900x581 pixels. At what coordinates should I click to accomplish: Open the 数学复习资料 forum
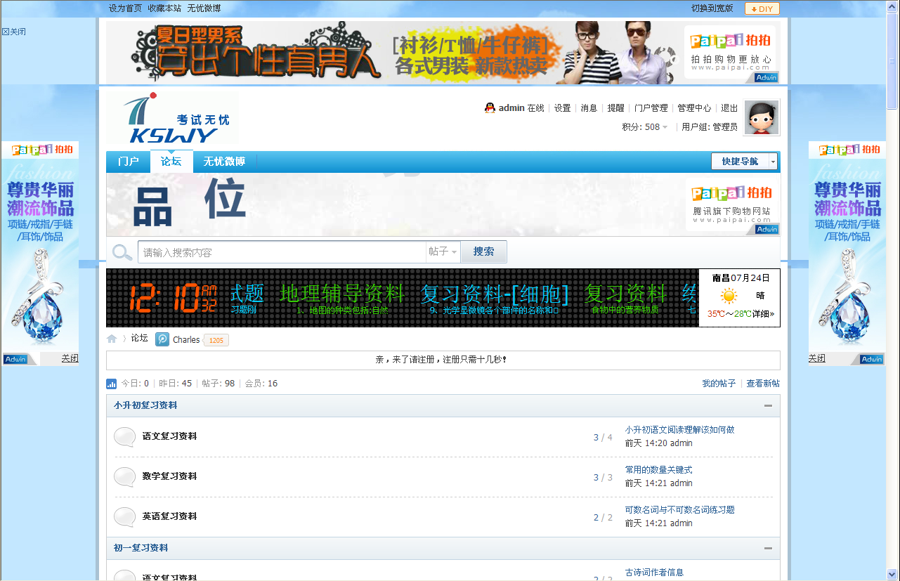[x=169, y=476]
